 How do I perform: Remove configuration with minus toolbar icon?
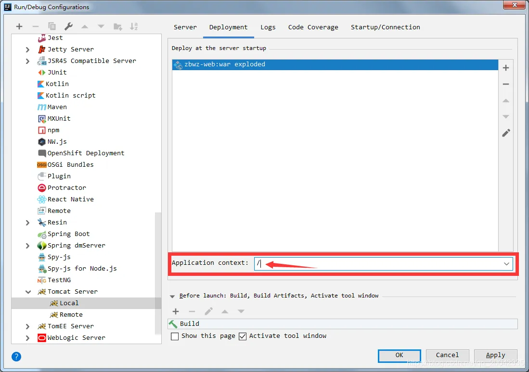click(x=36, y=26)
